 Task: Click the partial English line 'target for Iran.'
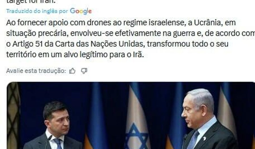pyautogui.click(x=31, y=2)
